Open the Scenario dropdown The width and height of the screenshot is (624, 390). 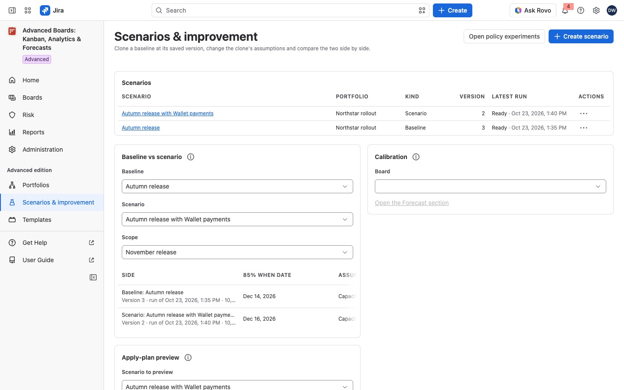point(237,219)
